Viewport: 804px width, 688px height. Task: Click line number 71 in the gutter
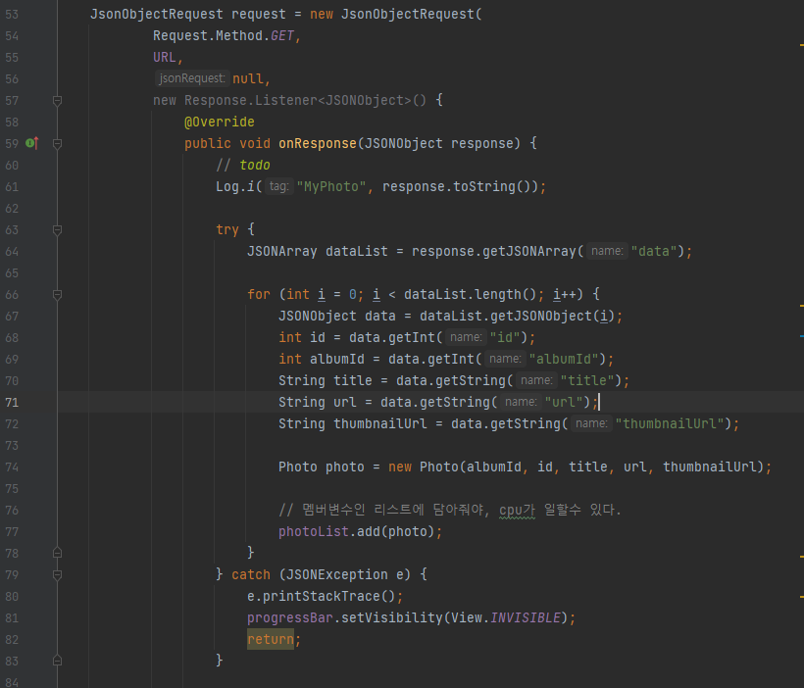point(12,403)
